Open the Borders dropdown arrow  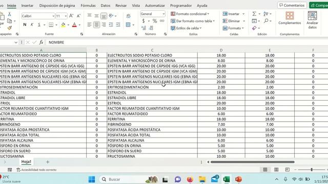pos(56,25)
